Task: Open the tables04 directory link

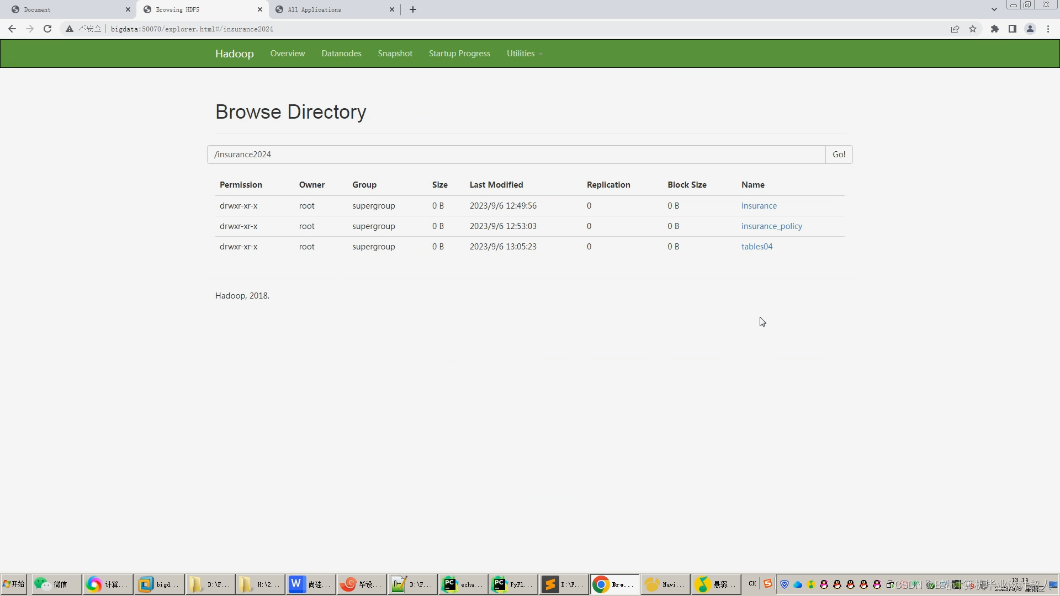Action: pyautogui.click(x=756, y=247)
